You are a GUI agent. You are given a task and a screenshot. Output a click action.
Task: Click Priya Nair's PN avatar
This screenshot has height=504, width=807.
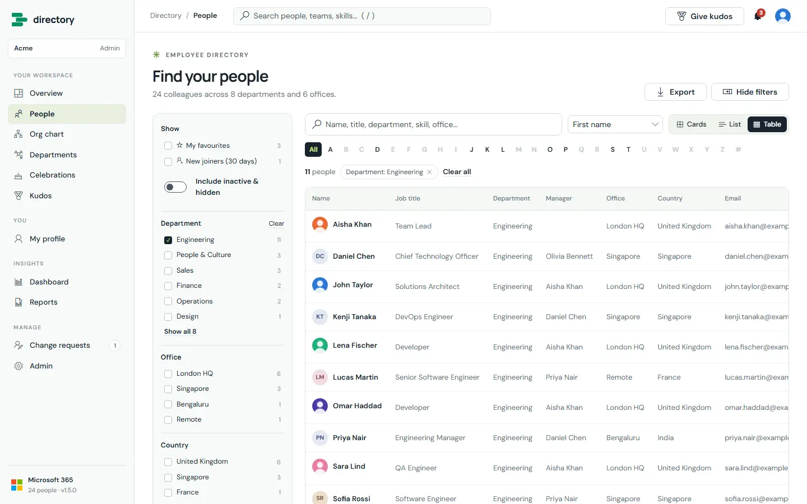click(x=320, y=438)
